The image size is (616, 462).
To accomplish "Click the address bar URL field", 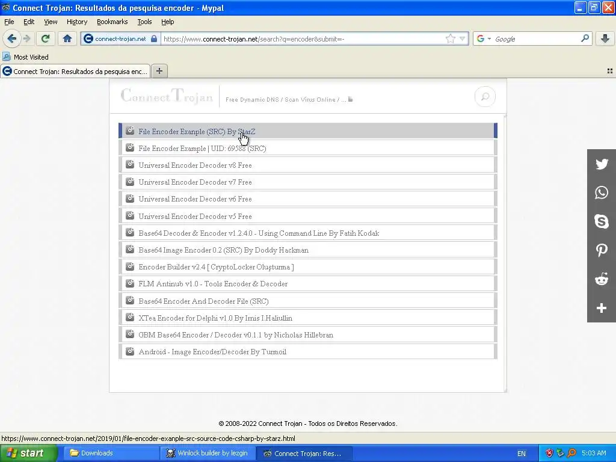I will tap(303, 39).
